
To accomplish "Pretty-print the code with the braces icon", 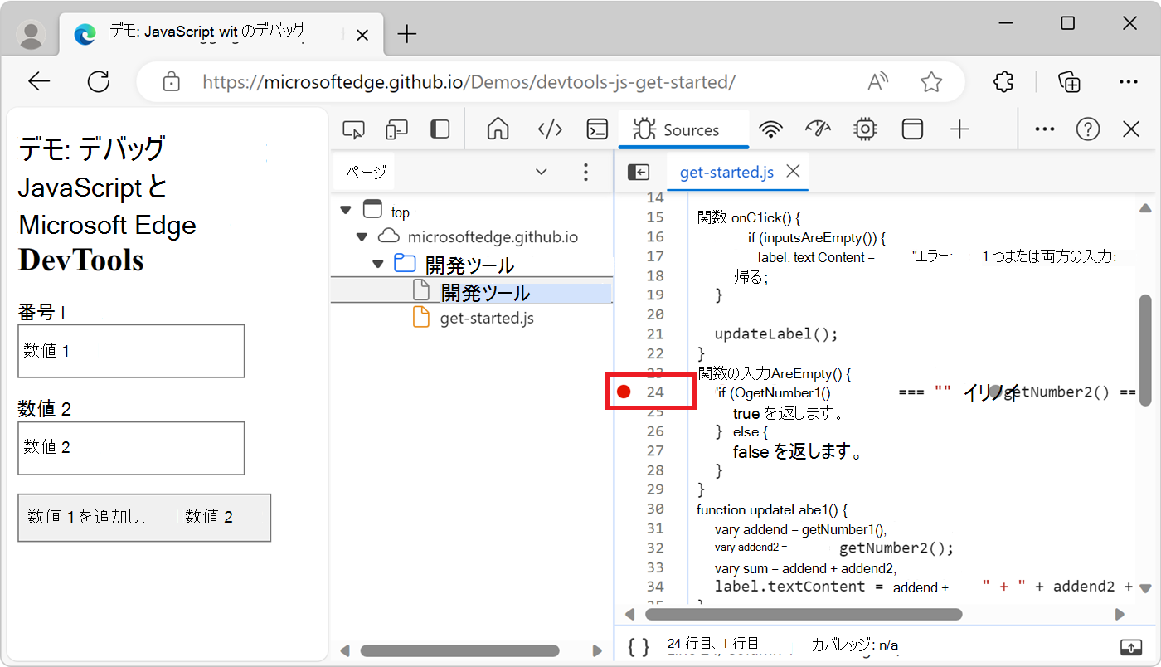I will 638,645.
